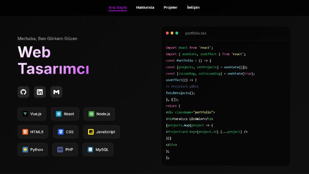
Task: Click the "import React from 'react';" line
Action: 189,48
